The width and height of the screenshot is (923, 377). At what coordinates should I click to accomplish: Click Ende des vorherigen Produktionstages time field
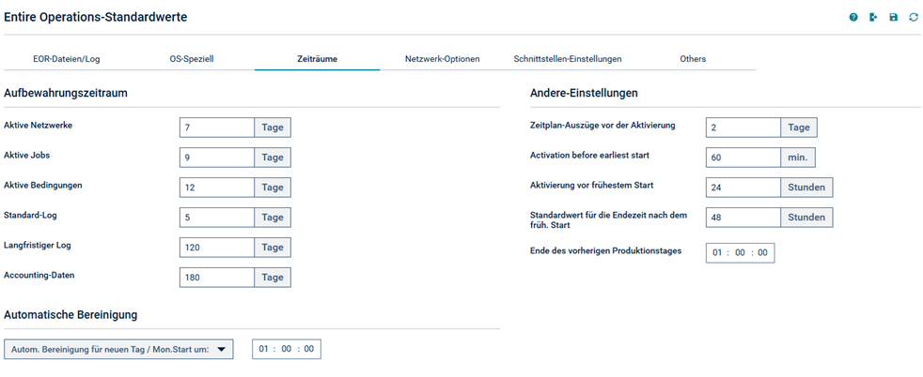[740, 252]
